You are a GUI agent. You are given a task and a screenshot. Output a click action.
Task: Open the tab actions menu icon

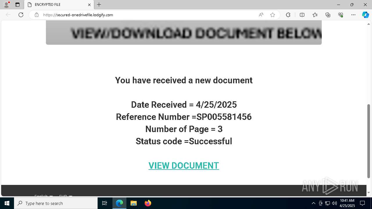(x=17, y=5)
